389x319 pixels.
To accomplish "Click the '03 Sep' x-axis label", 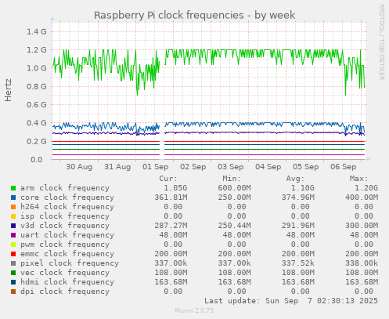I will [x=231, y=167].
